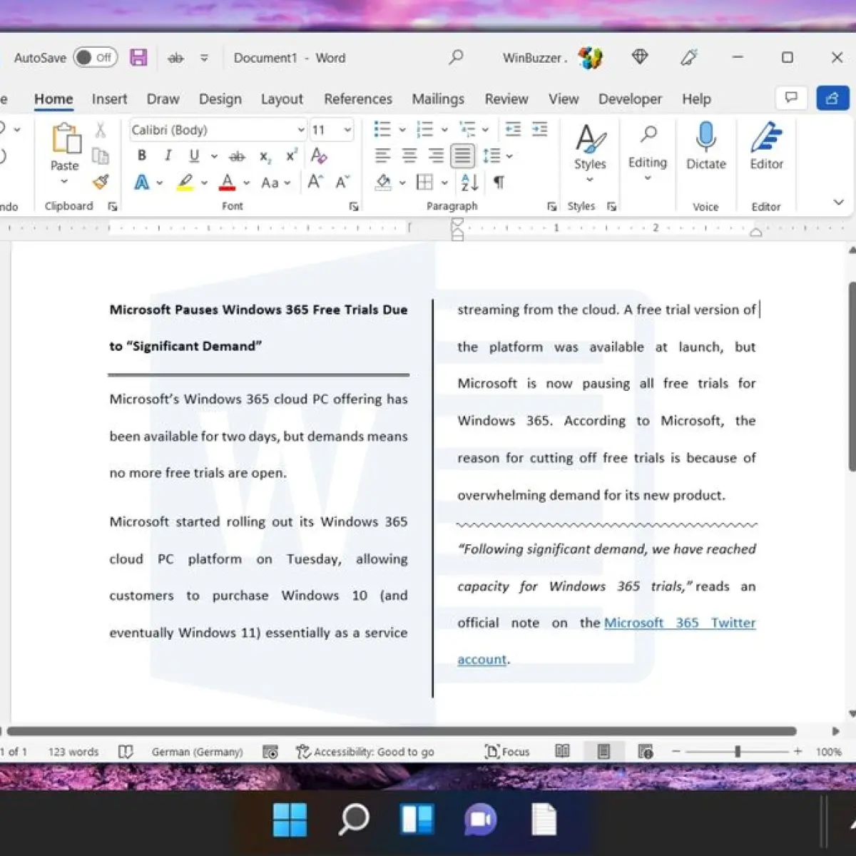Open Underline style dropdown arrow
This screenshot has width=856, height=856.
(x=213, y=156)
